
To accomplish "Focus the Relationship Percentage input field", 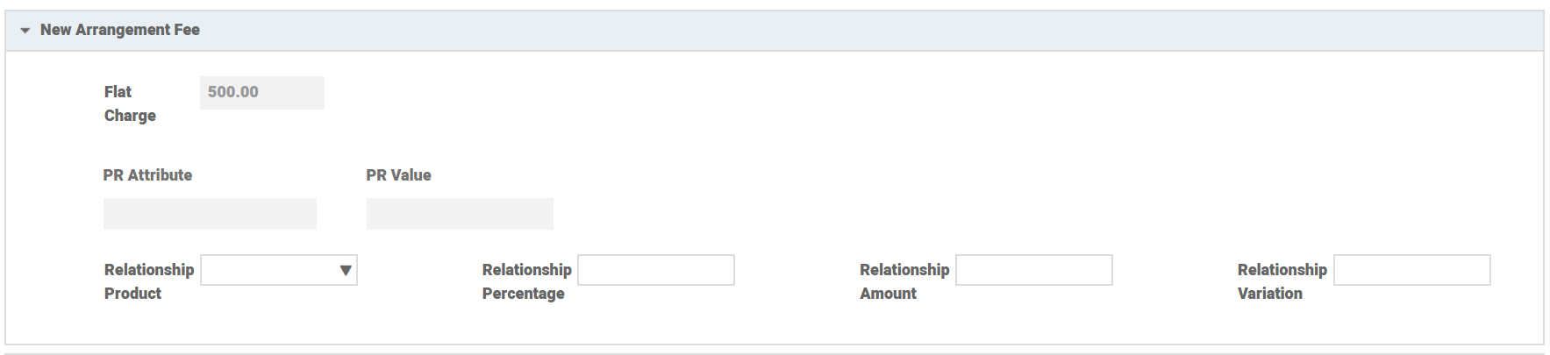I will tap(656, 270).
